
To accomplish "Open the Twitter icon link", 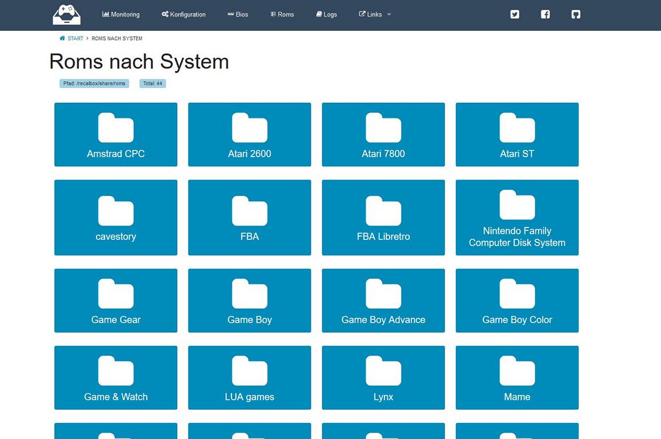I will (x=515, y=14).
